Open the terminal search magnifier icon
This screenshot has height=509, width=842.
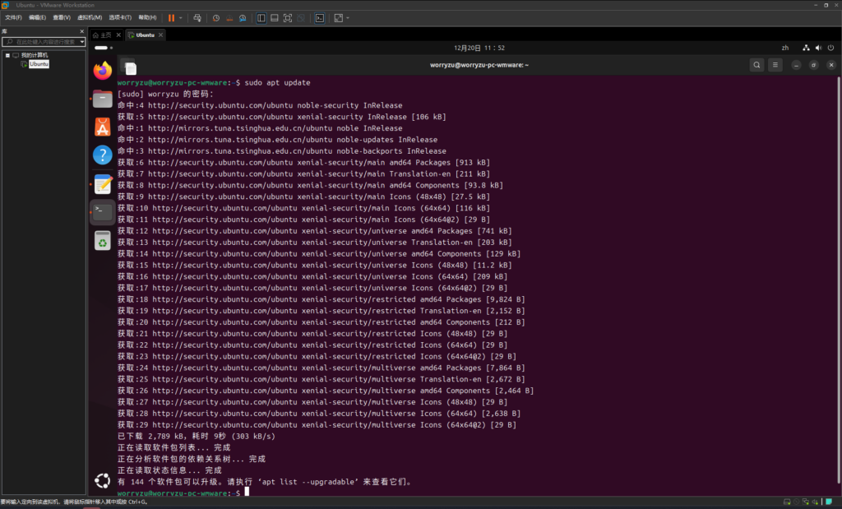click(x=756, y=65)
